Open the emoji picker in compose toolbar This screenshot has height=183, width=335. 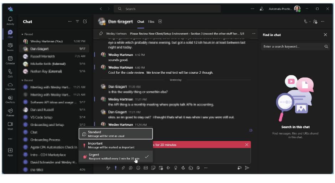[138, 168]
